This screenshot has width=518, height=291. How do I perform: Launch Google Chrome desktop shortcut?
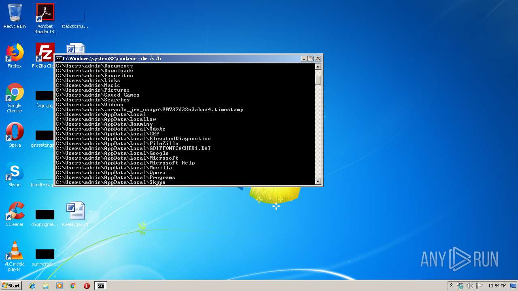point(15,98)
